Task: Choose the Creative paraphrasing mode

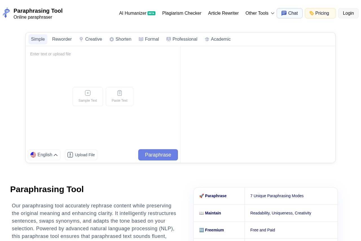Action: click(91, 39)
